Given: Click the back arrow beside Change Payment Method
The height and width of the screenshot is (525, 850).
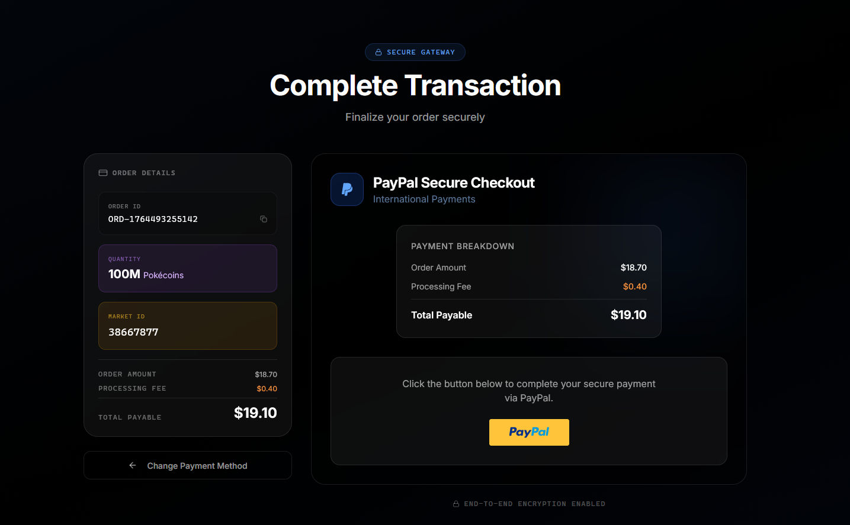Looking at the screenshot, I should pos(133,465).
